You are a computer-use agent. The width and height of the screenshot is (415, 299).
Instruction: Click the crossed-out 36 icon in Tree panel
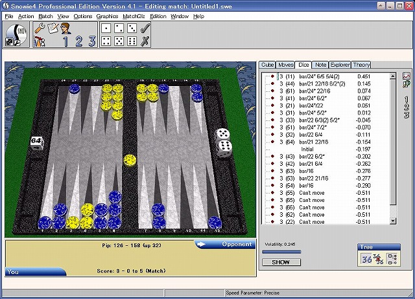379,259
